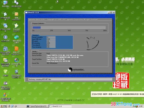Image resolution: width=144 pixels, height=108 pixels.
Task: Open the My Computer desktop icon
Action: click(x=5, y=4)
